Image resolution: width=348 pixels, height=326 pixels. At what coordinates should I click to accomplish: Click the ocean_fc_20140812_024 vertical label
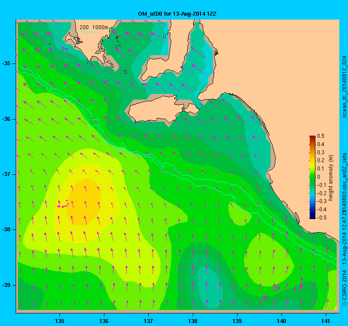[x=344, y=86]
